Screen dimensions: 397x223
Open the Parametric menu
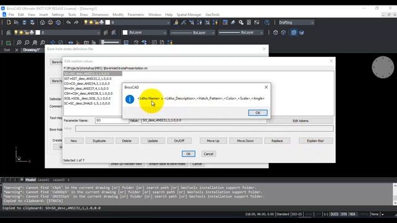click(x=136, y=15)
